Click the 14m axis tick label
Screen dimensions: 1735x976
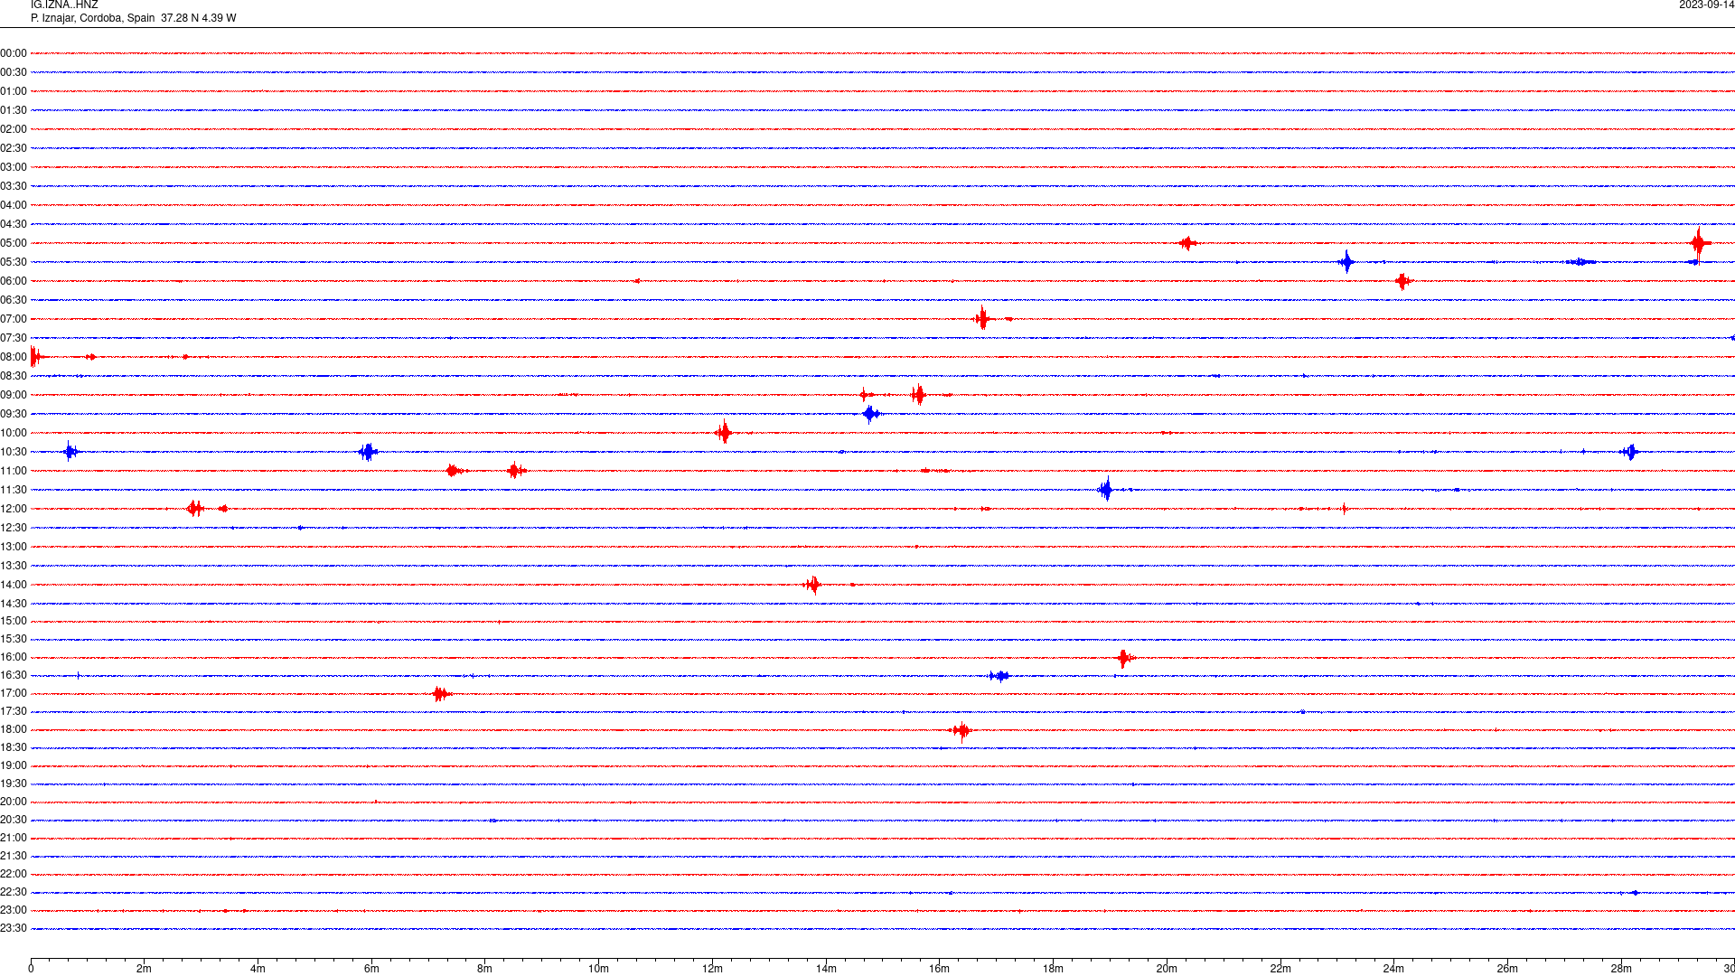tap(826, 969)
